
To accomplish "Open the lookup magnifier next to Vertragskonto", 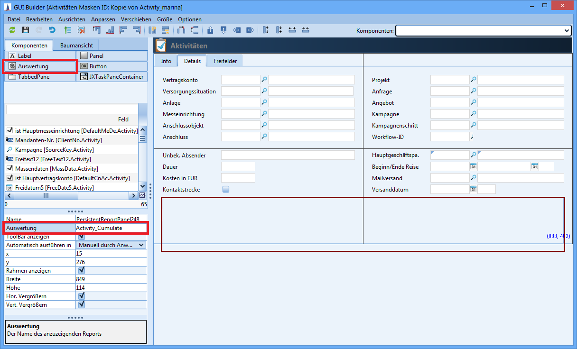I will point(264,80).
